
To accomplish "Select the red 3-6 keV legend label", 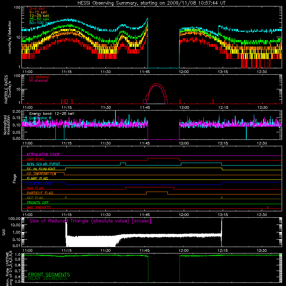I will click(37, 9).
